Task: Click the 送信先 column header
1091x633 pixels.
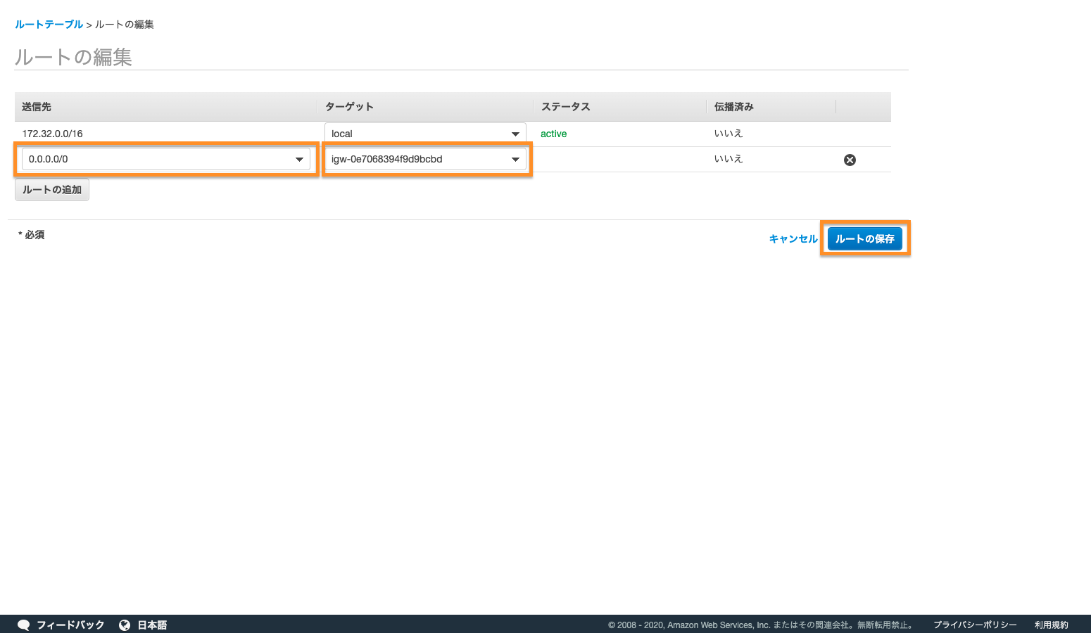Action: pyautogui.click(x=37, y=107)
